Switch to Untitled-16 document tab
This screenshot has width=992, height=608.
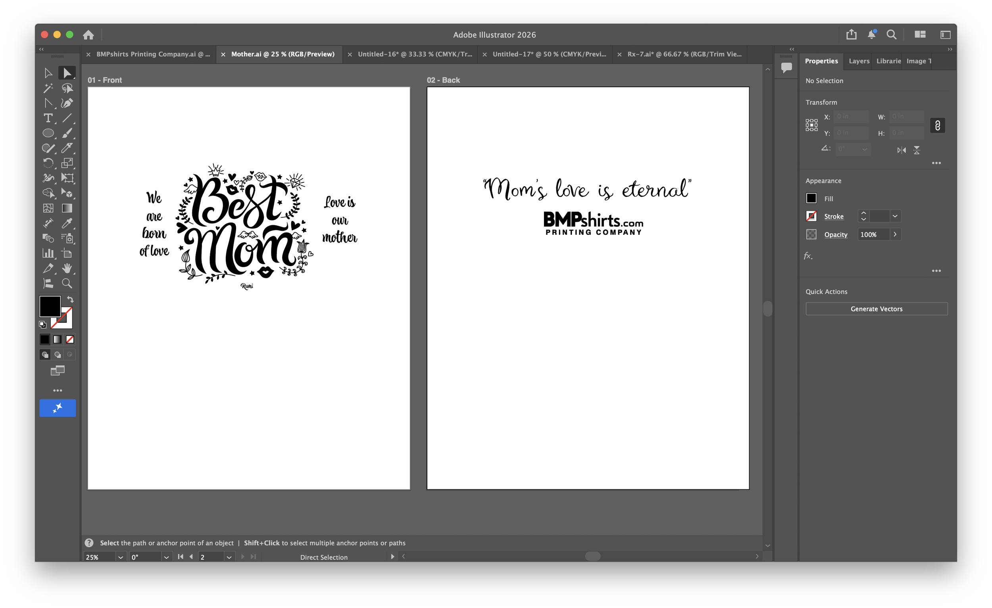(415, 54)
